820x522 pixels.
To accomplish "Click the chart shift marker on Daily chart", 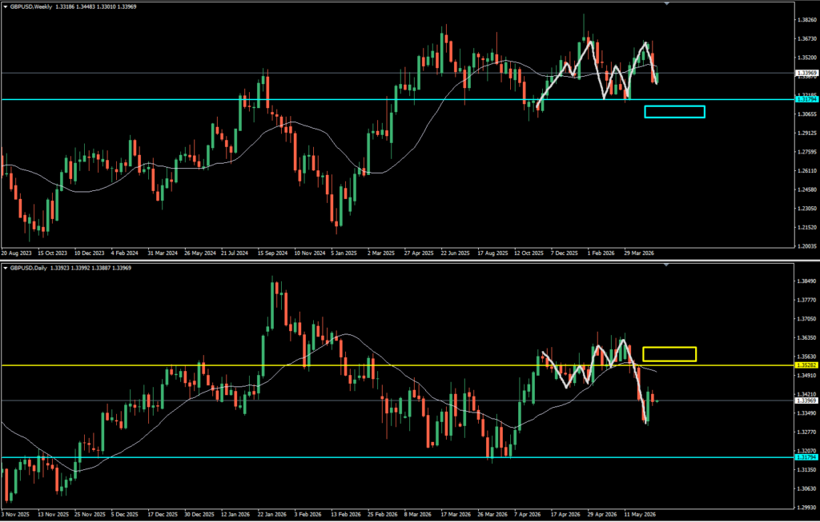I will [666, 265].
